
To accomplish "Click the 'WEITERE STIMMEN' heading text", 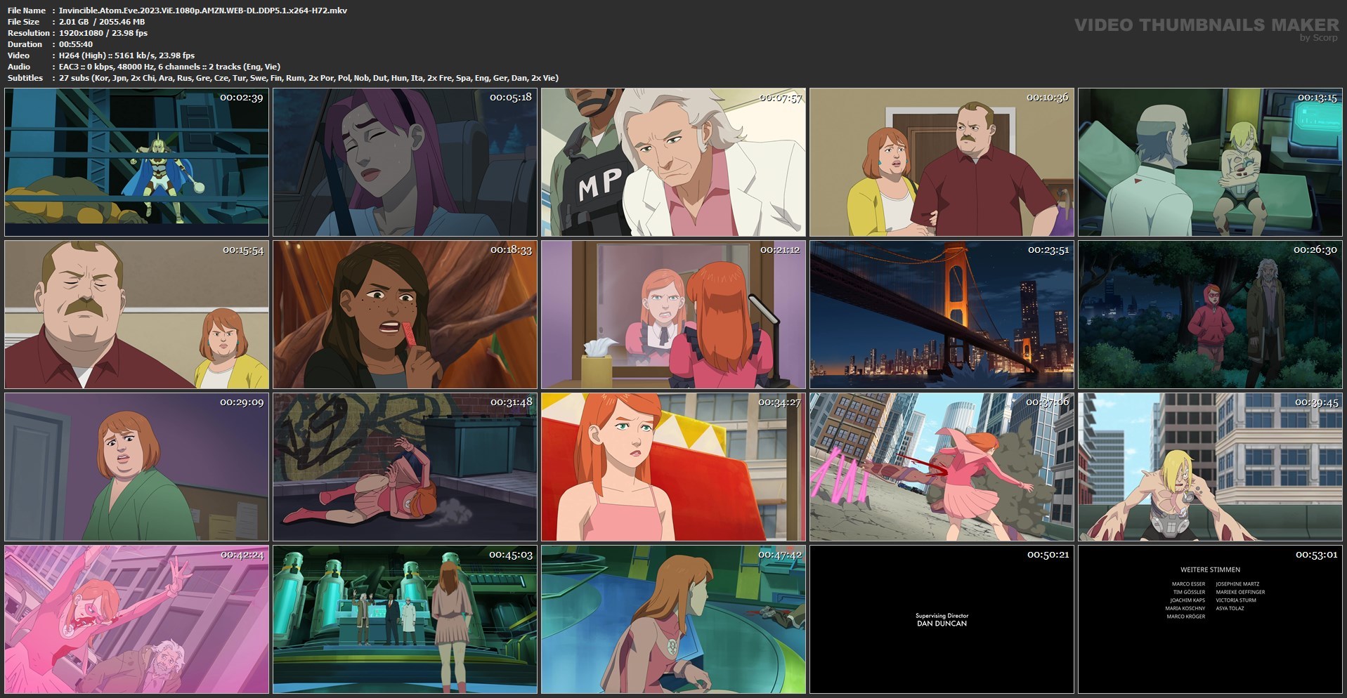I will point(1210,569).
